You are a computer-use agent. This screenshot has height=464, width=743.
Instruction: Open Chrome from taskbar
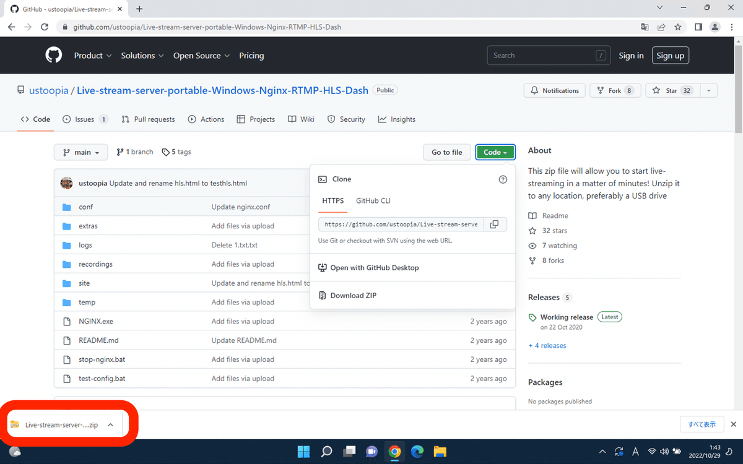394,452
